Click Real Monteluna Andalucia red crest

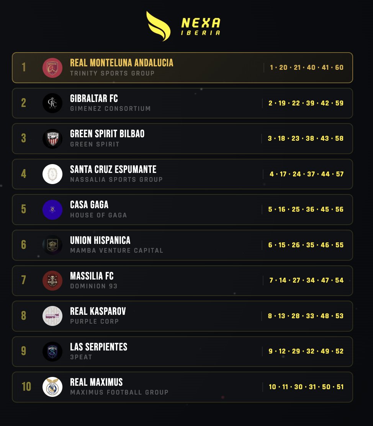coord(52,67)
